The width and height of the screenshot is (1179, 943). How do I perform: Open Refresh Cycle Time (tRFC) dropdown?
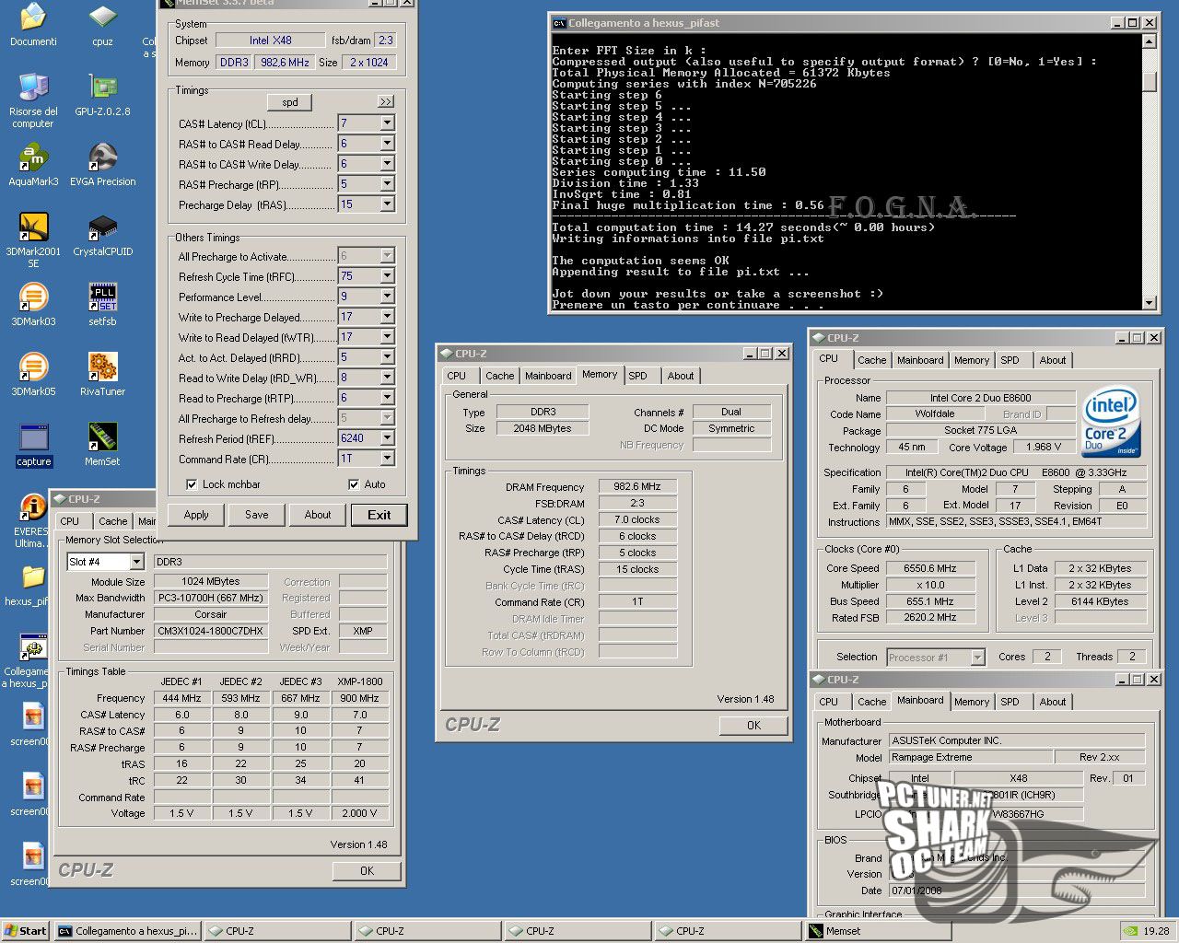click(x=387, y=276)
